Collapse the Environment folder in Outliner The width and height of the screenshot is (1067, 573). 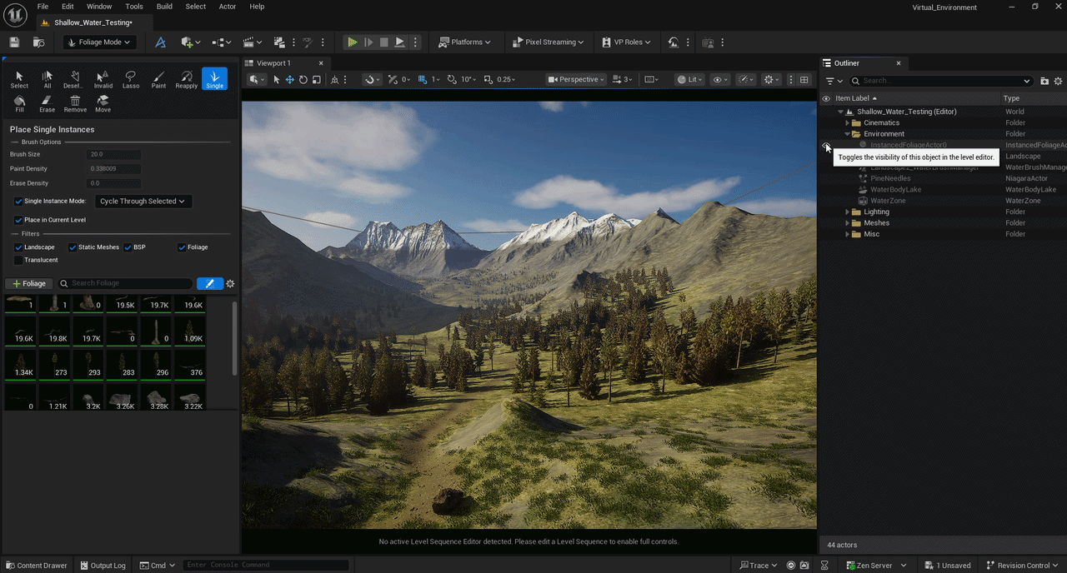[x=847, y=134]
